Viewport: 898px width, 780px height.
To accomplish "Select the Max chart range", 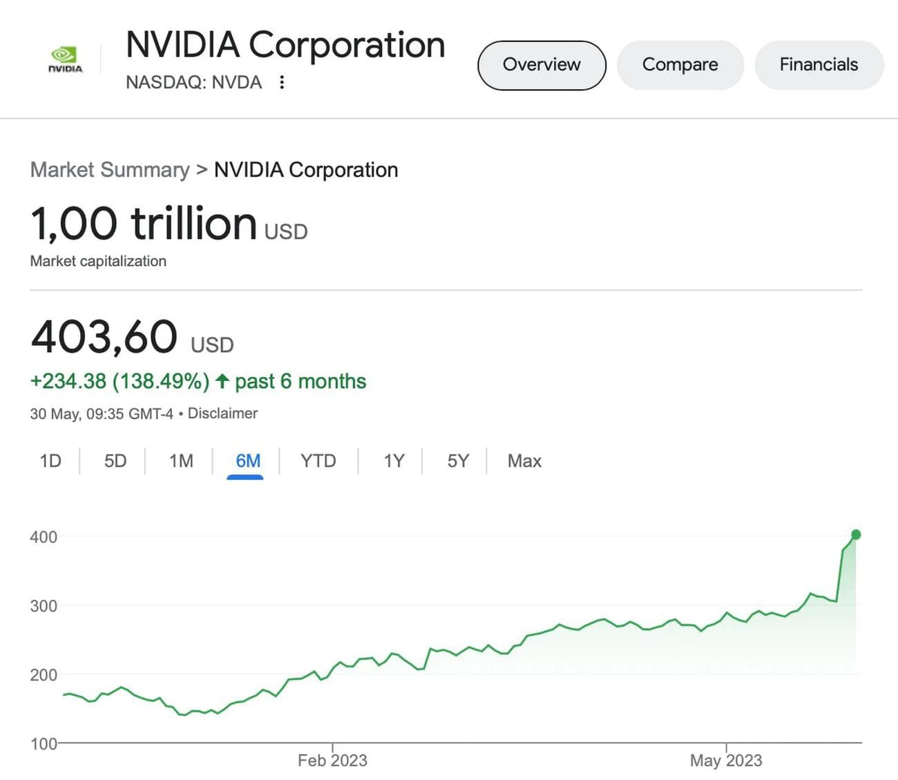I will [x=524, y=460].
